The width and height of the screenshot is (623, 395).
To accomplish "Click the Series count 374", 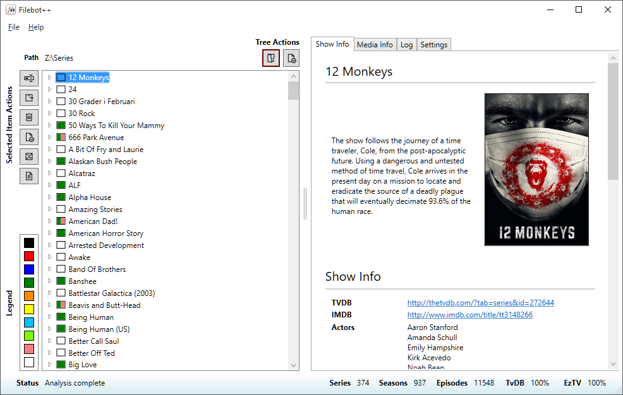I will [363, 383].
